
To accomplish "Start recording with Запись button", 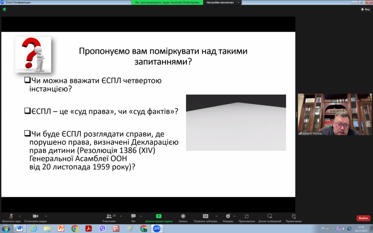I will 183,216.
